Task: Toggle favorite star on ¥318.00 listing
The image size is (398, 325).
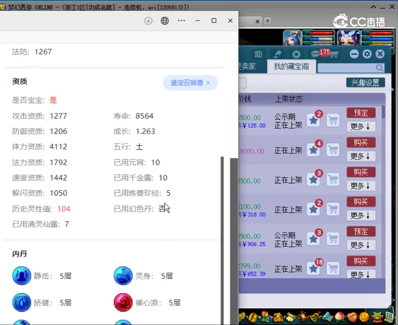Action: pyautogui.click(x=313, y=209)
